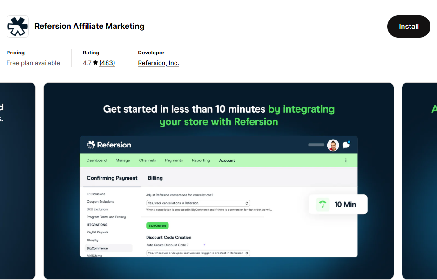Click the Refersion logo in the screenshot
This screenshot has height=280, width=437.
click(x=109, y=145)
